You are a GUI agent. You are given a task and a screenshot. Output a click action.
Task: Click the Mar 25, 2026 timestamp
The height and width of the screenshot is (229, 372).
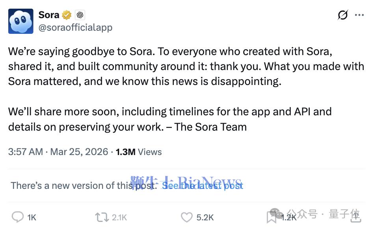(x=79, y=152)
